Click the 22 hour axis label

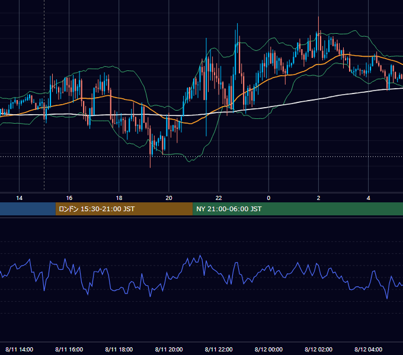219,198
